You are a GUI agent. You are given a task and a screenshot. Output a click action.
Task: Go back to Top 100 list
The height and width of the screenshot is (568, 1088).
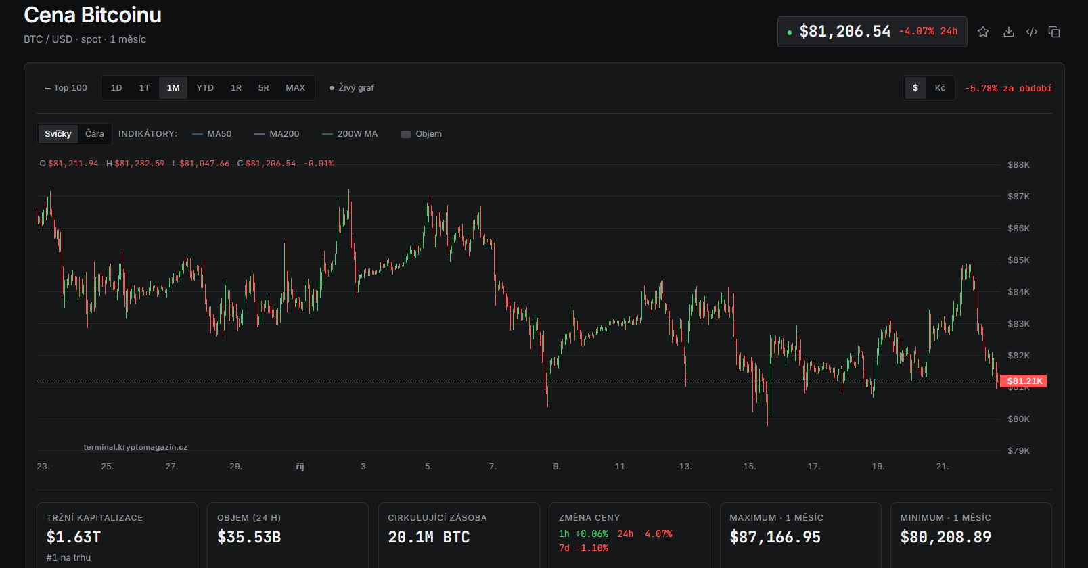pyautogui.click(x=66, y=88)
